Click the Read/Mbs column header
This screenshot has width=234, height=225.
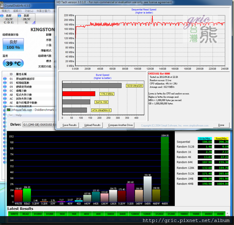221,139
